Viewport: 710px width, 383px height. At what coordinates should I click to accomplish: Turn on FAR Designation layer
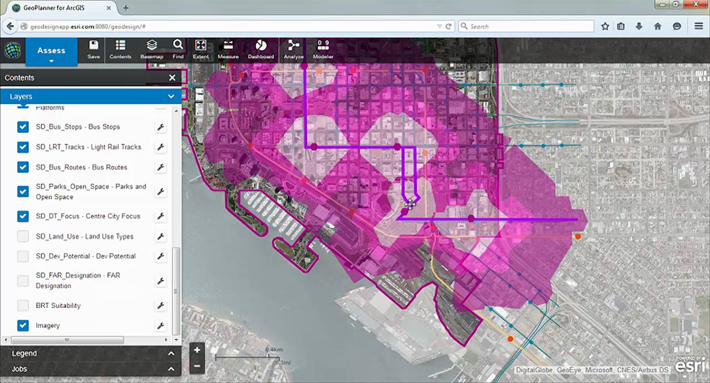click(x=23, y=281)
